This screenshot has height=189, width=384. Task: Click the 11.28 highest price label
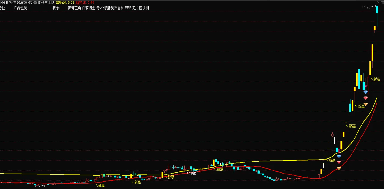(366, 7)
